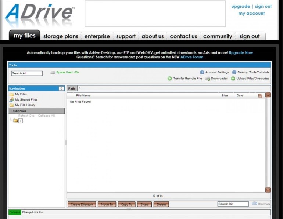Select the root "/" directory node

point(21,121)
